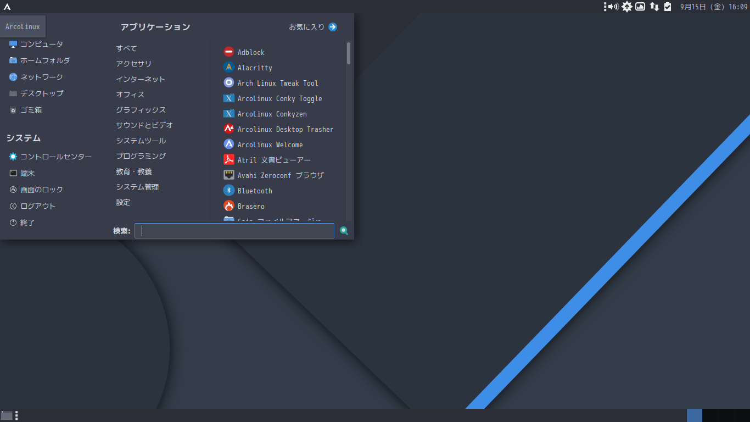Screen dimensions: 750x422
Task: Open Avahi Zeroconf browser
Action: coord(274,175)
